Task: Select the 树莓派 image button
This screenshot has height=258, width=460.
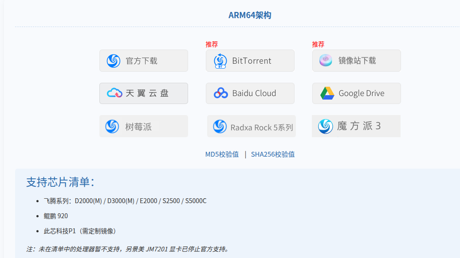Action: click(143, 126)
